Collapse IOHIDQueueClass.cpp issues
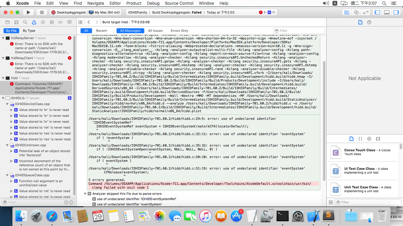 7,175
